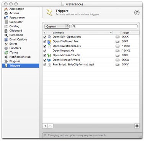Disable the Open Microsoft Excel trigger

45,55
